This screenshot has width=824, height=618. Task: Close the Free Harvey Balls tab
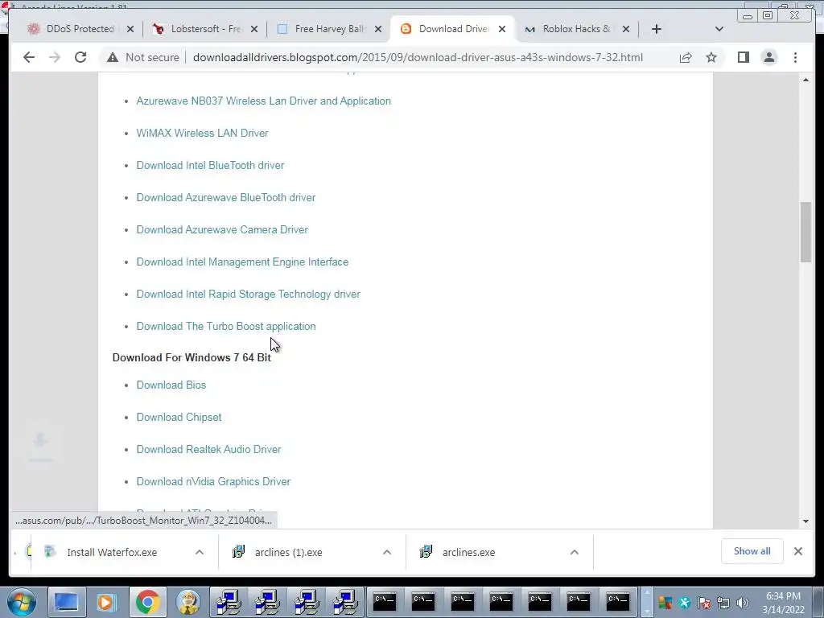click(378, 29)
